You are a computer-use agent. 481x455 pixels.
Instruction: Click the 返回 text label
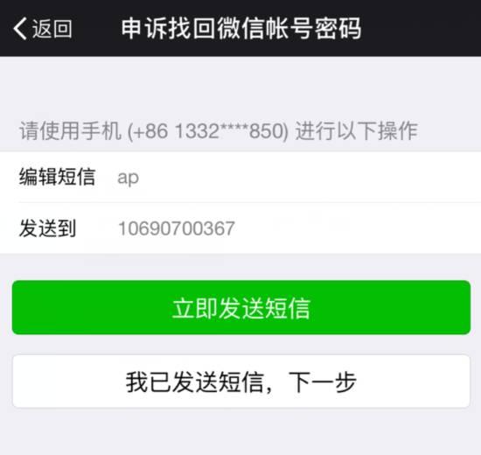click(x=52, y=29)
